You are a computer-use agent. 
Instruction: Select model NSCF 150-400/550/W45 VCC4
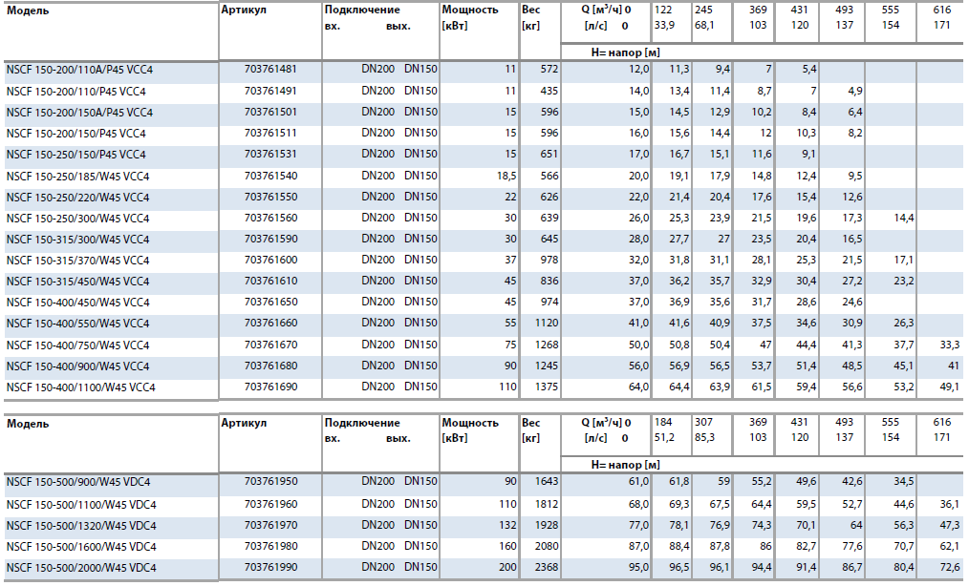(x=78, y=324)
